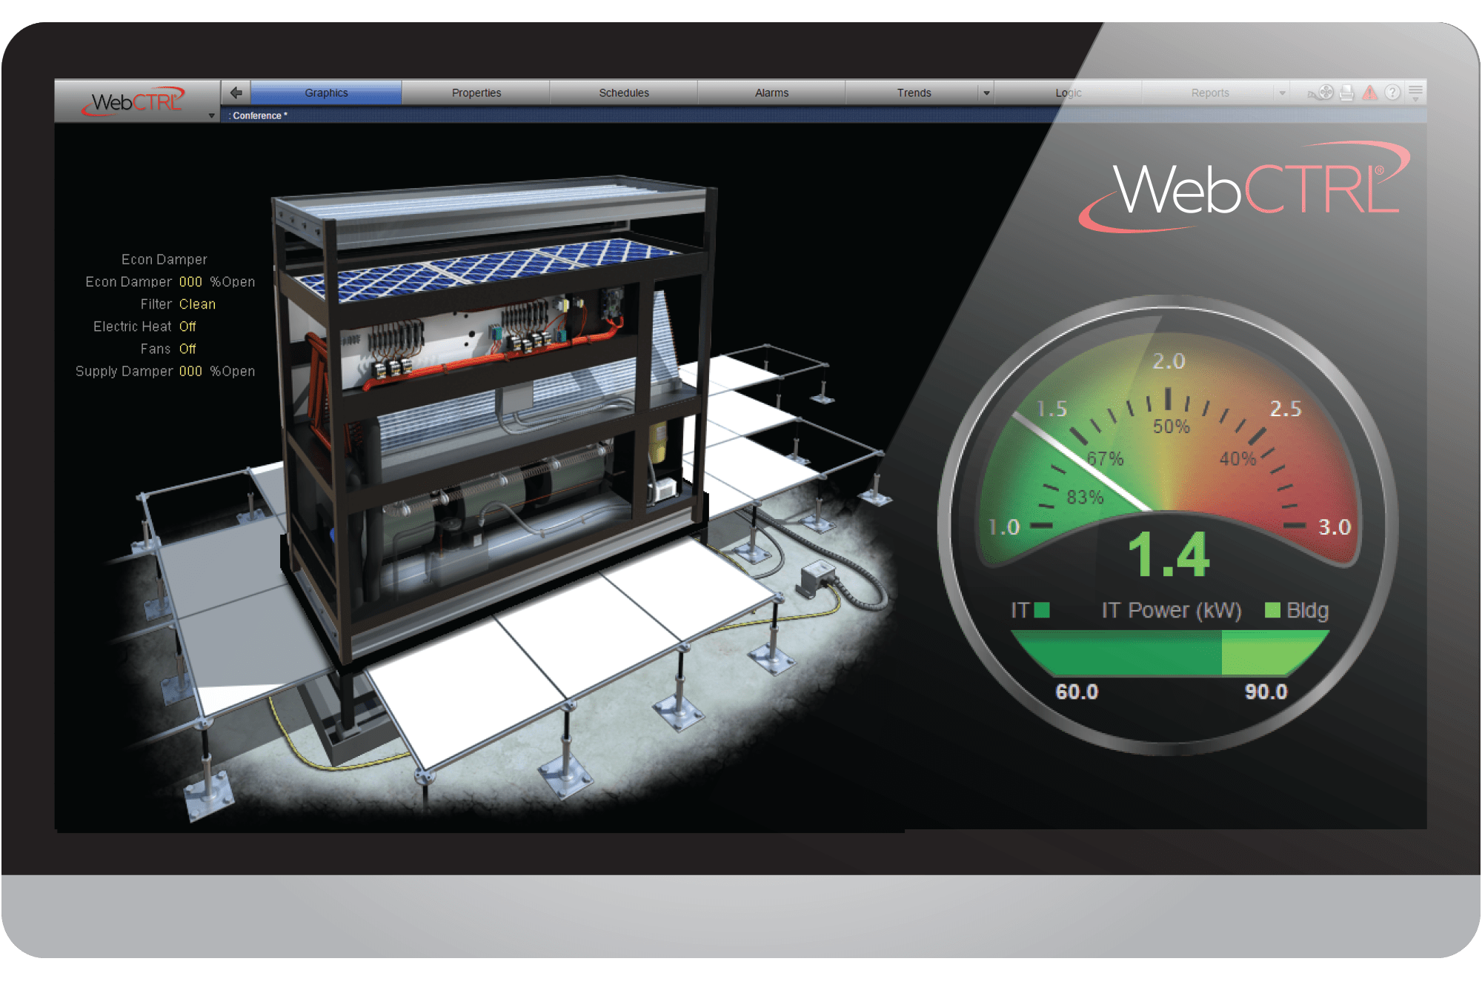Open the Schedules tab
1482x987 pixels.
pyautogui.click(x=624, y=93)
